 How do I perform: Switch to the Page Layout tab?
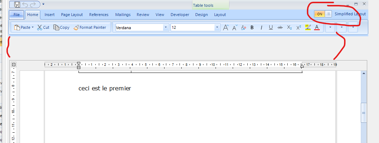72,15
